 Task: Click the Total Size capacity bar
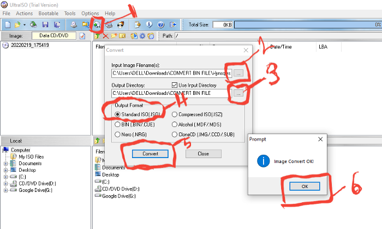coord(308,25)
